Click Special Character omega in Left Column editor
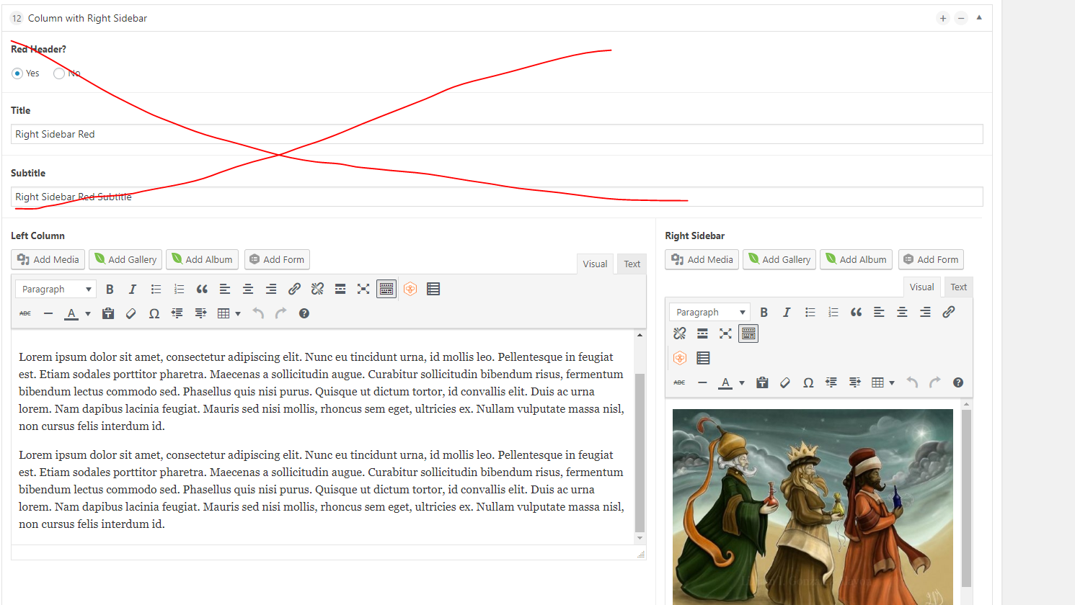Viewport: 1075px width, 605px height. coord(154,313)
